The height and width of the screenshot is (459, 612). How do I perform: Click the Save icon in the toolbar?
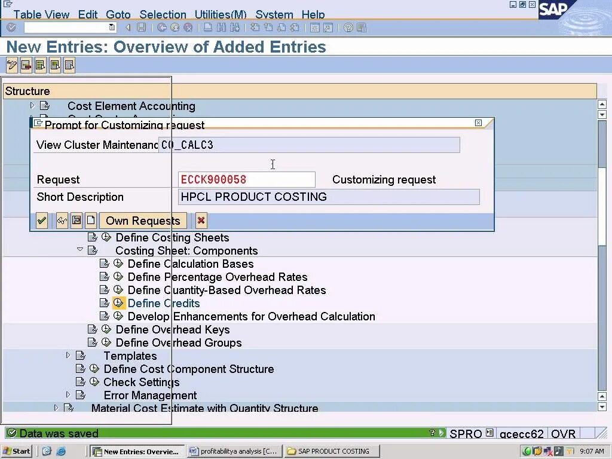pyautogui.click(x=140, y=27)
